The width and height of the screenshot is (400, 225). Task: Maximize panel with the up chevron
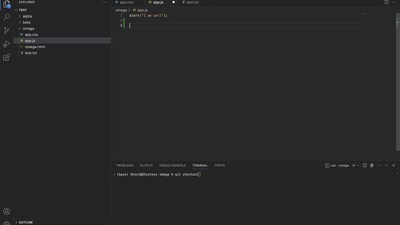386,165
